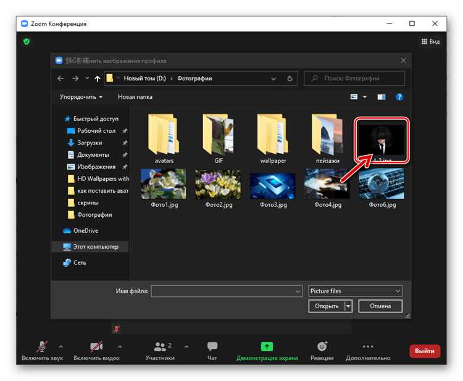Open the Reactions smiley icon
463x381 pixels.
click(x=322, y=346)
